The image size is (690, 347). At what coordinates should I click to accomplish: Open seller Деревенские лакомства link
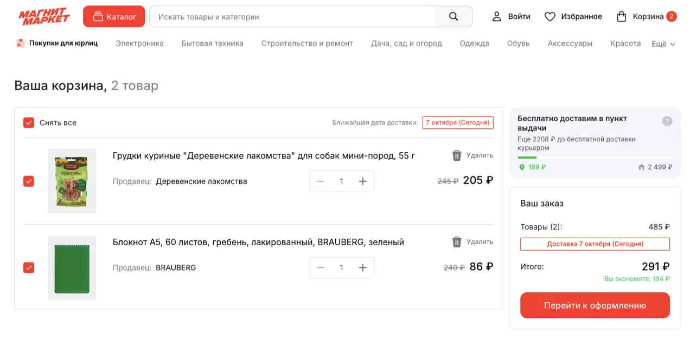pyautogui.click(x=201, y=181)
